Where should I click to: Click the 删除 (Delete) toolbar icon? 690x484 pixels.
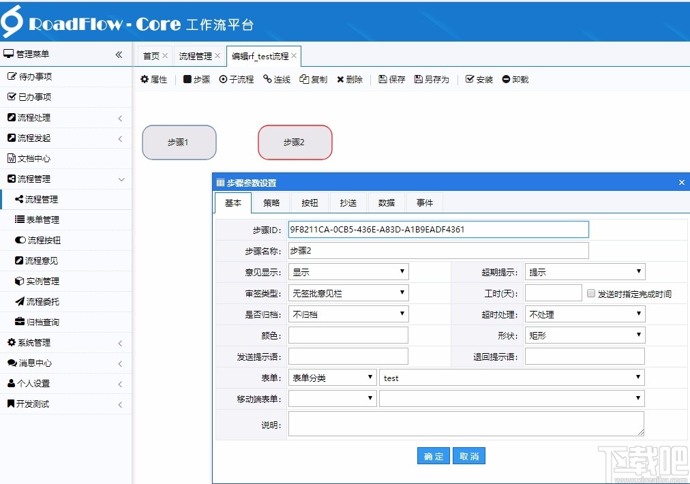pos(350,79)
